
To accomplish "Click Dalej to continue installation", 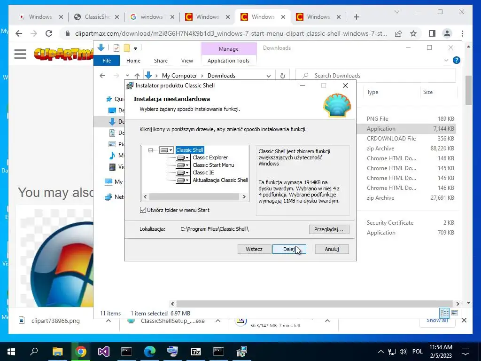I will coord(289,249).
